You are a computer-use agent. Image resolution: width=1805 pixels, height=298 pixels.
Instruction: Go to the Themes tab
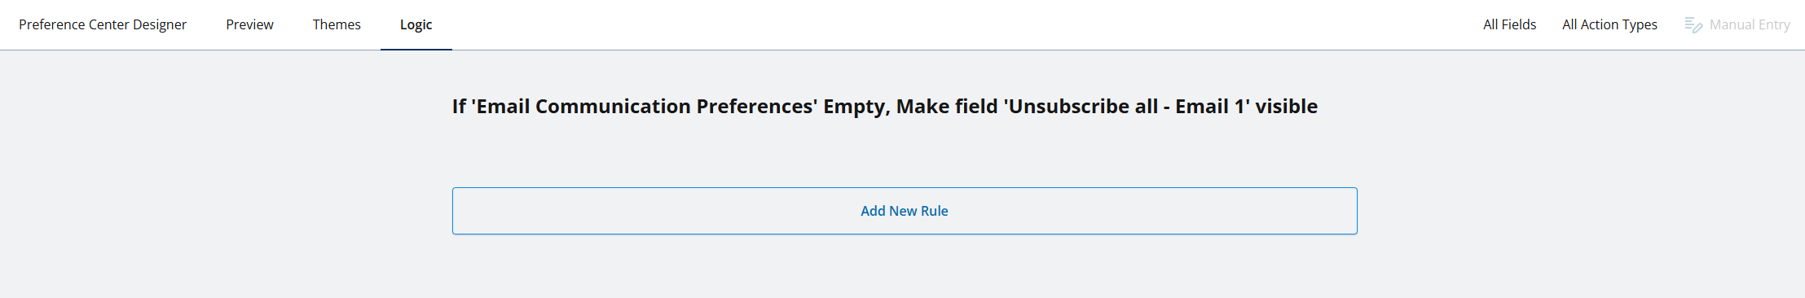pyautogui.click(x=337, y=24)
